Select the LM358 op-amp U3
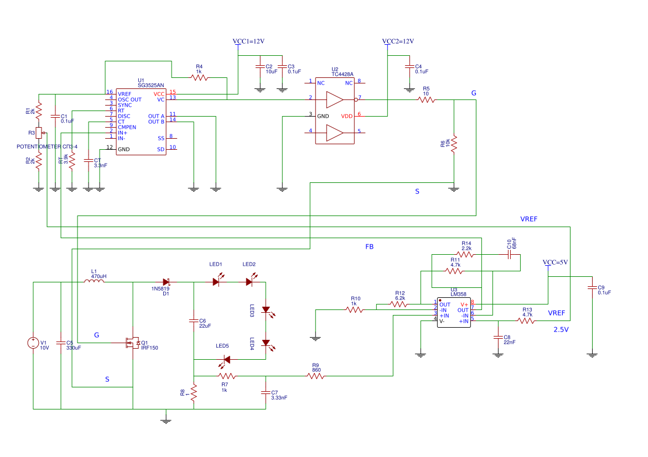Image resolution: width=648 pixels, height=457 pixels. click(454, 313)
